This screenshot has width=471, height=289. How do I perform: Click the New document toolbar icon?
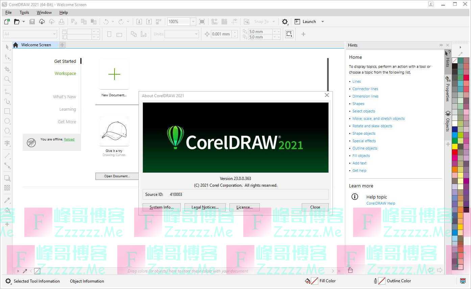[7, 22]
